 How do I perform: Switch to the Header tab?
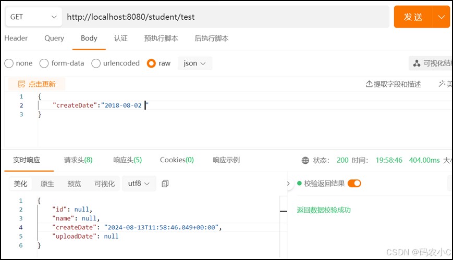click(x=16, y=38)
